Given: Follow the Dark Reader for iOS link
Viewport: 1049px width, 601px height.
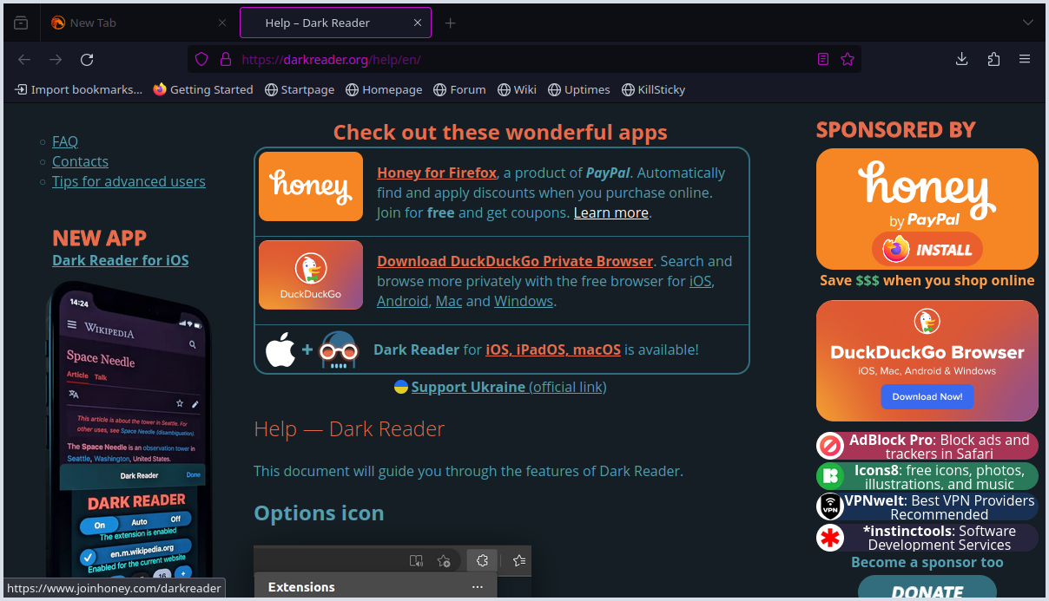Looking at the screenshot, I should (x=121, y=260).
